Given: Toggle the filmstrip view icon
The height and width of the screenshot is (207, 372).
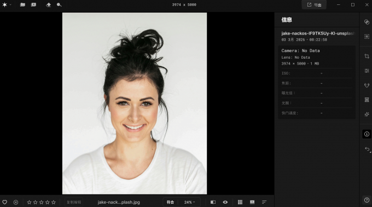Looking at the screenshot, I should [252, 202].
